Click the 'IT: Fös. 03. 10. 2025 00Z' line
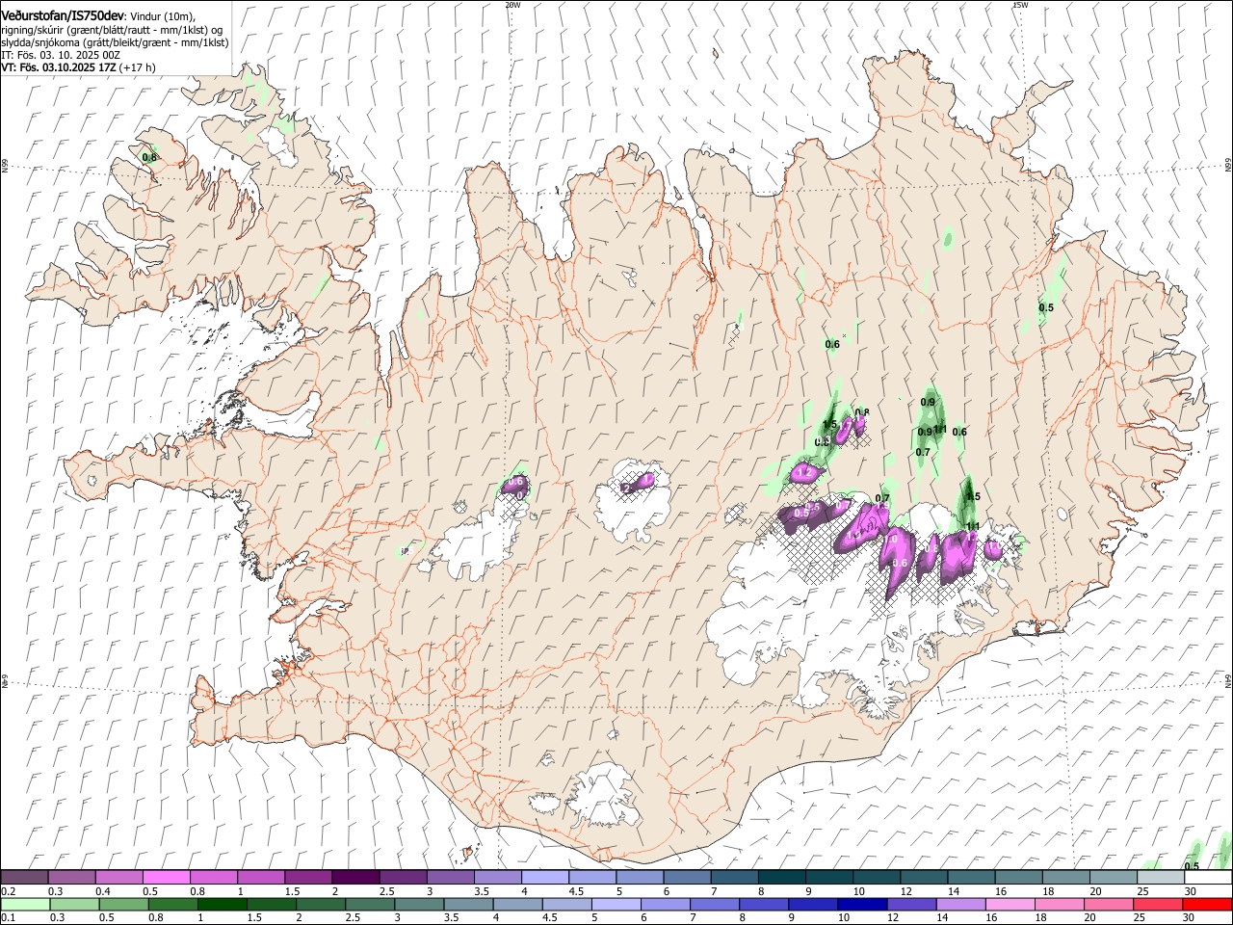Image resolution: width=1233 pixels, height=925 pixels. 61,55
